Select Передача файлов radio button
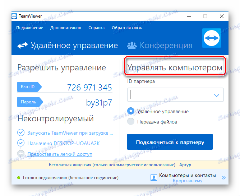240x196 pixels. pos(131,122)
